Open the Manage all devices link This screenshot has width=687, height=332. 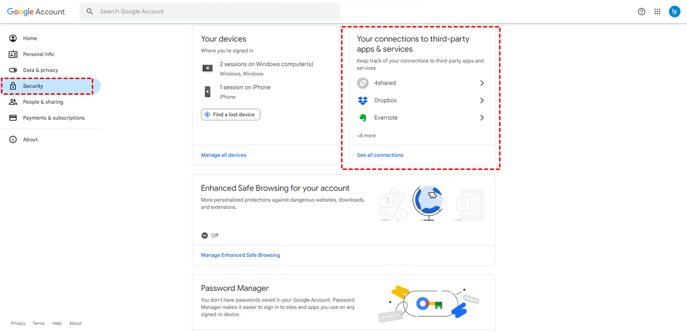(224, 155)
